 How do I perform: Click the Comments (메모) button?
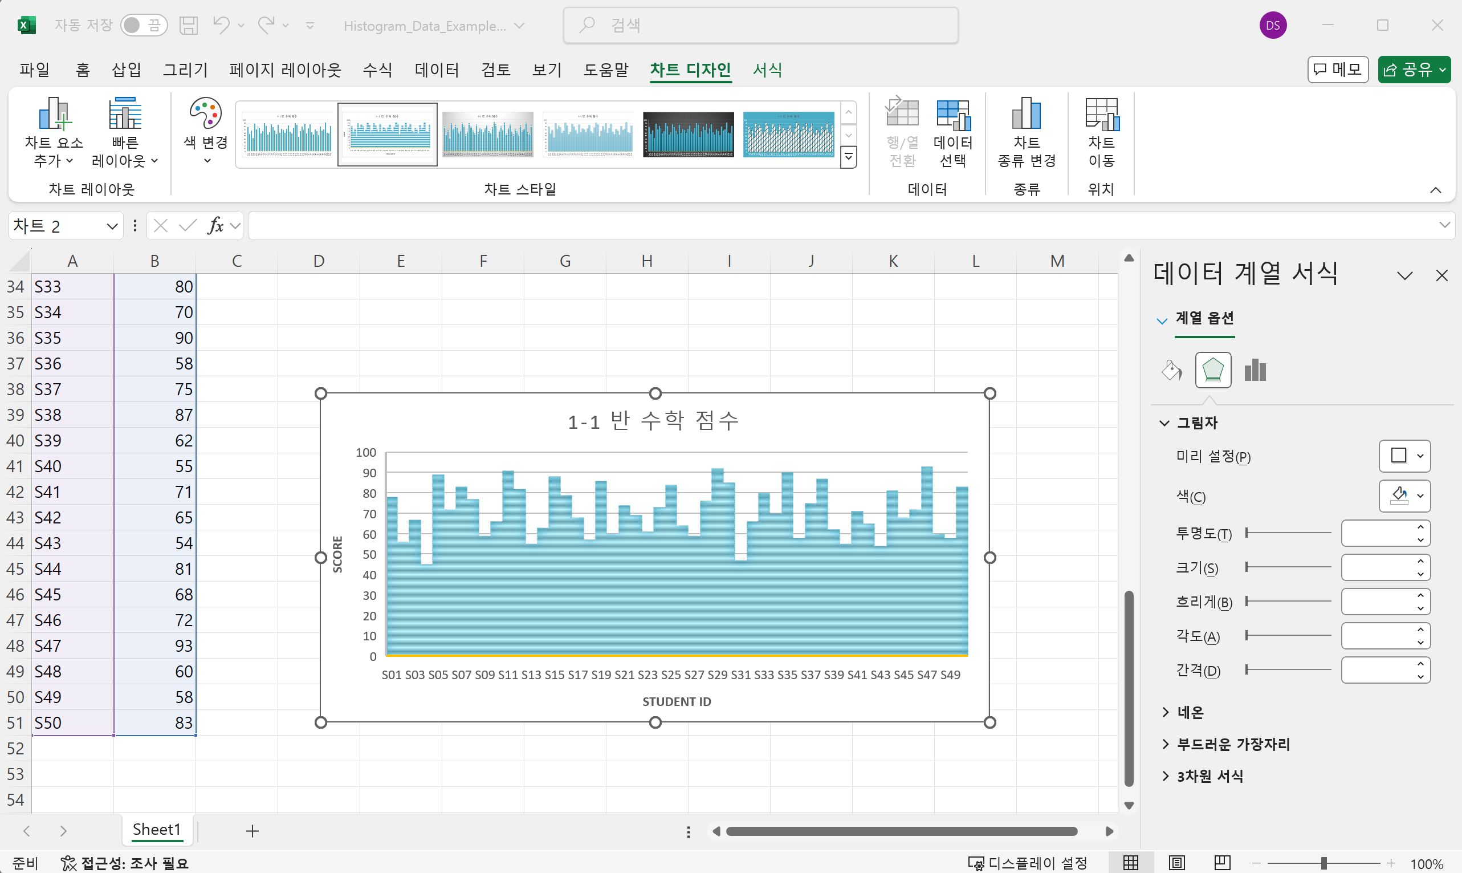point(1338,70)
